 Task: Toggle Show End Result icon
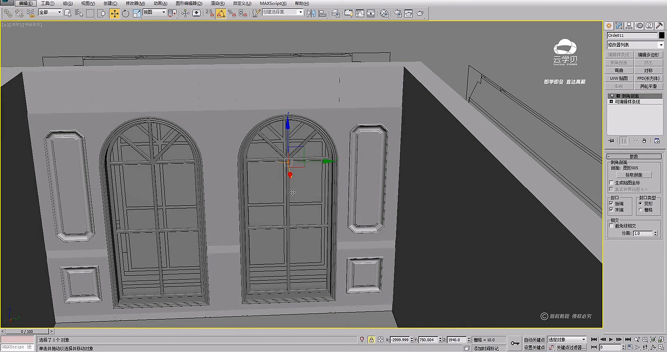coord(623,141)
